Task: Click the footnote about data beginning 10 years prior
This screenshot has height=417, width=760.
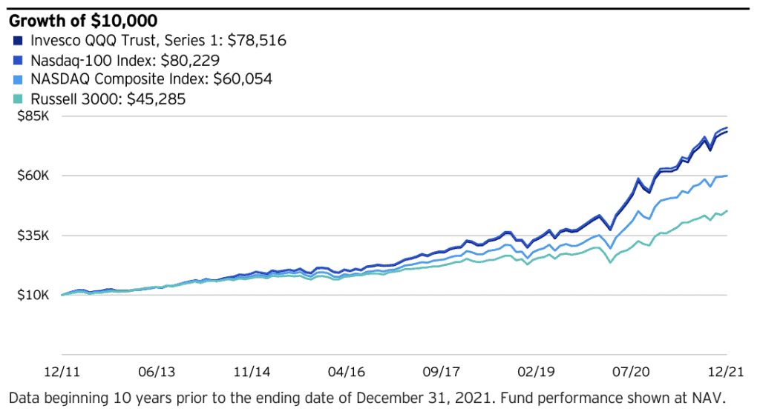Action: click(367, 398)
